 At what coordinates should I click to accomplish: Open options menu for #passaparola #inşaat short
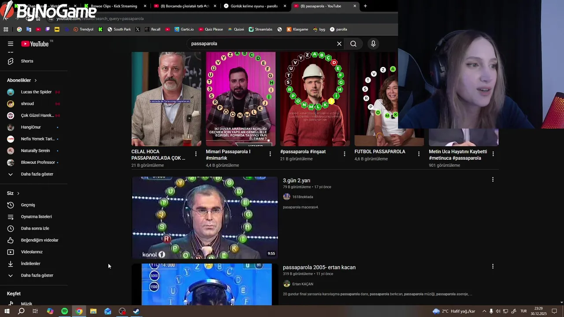pyautogui.click(x=345, y=154)
